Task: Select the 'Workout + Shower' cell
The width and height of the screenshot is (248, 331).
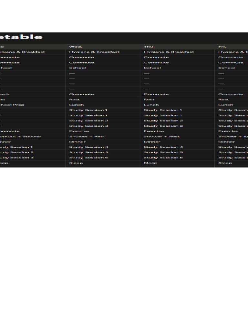Action: [20, 136]
